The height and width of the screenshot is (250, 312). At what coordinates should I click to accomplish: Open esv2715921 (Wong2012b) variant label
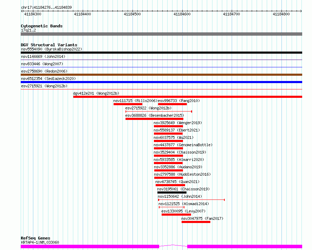click(x=44, y=86)
